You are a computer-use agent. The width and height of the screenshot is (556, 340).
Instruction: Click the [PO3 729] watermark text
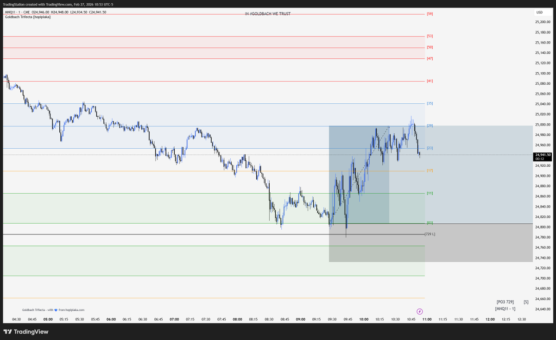click(x=505, y=302)
